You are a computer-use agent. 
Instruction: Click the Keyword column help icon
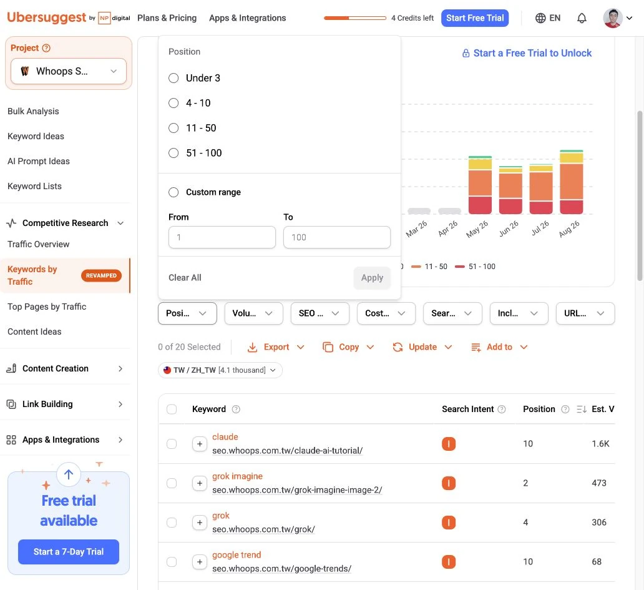point(236,409)
